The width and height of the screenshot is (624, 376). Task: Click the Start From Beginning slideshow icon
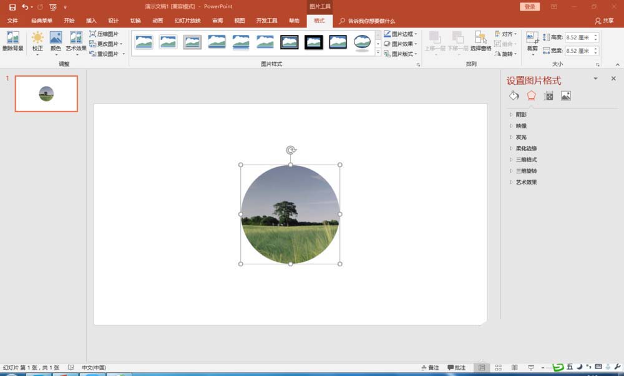coord(53,7)
